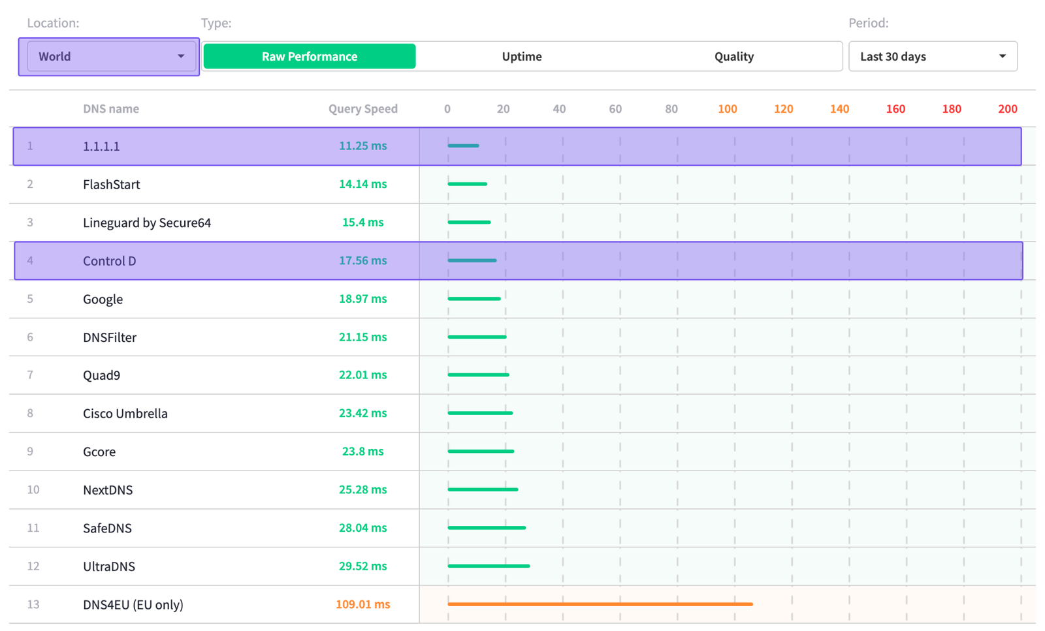Select the Control D row
Viewport: 1045px width, 631px height.
click(109, 260)
